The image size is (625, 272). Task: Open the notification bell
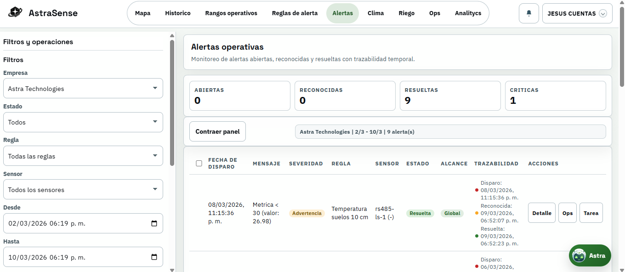pyautogui.click(x=528, y=13)
